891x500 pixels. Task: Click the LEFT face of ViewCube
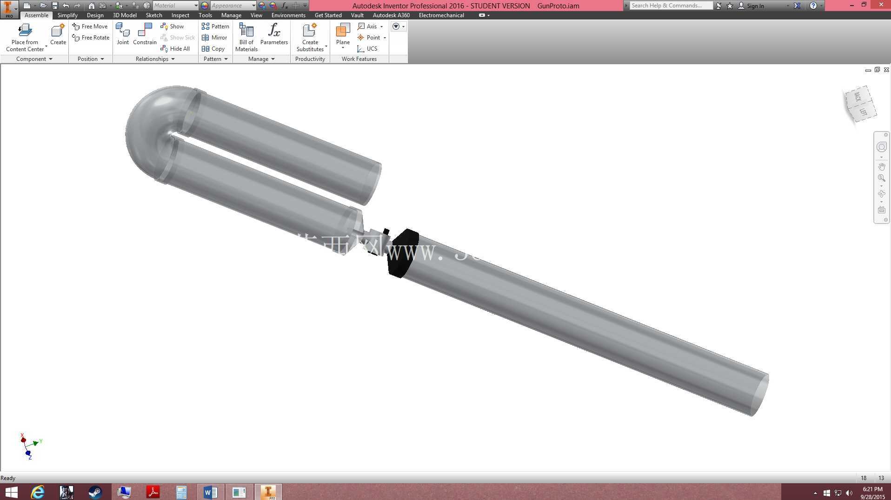[863, 112]
